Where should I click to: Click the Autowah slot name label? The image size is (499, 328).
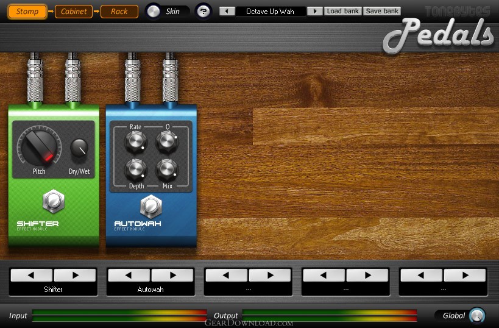click(150, 290)
